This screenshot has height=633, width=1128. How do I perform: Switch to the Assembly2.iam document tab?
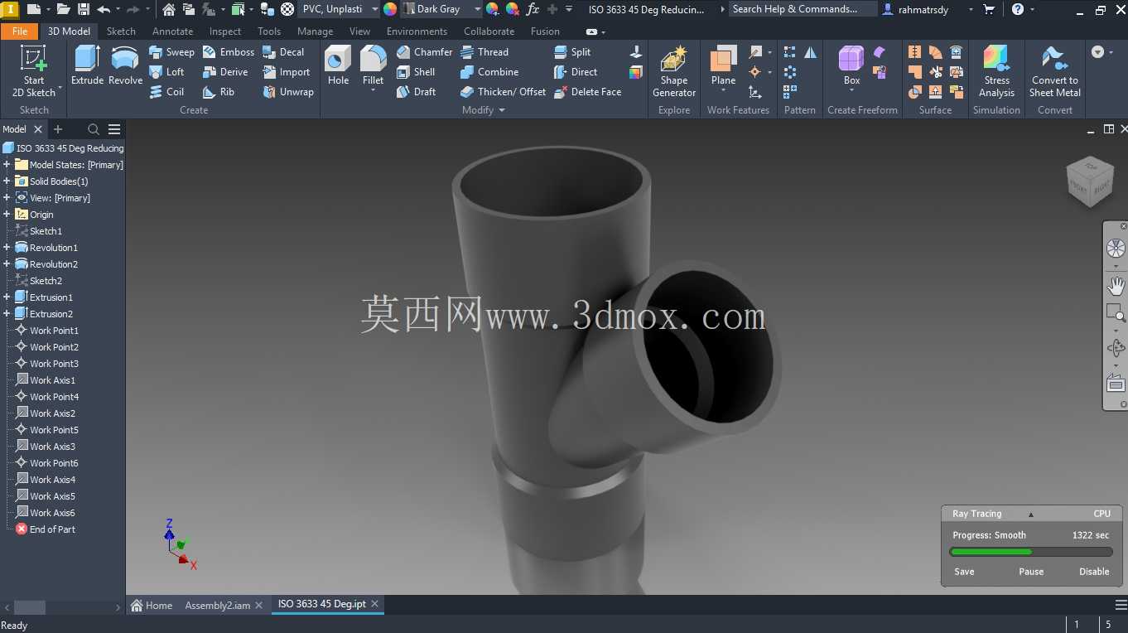pyautogui.click(x=217, y=605)
